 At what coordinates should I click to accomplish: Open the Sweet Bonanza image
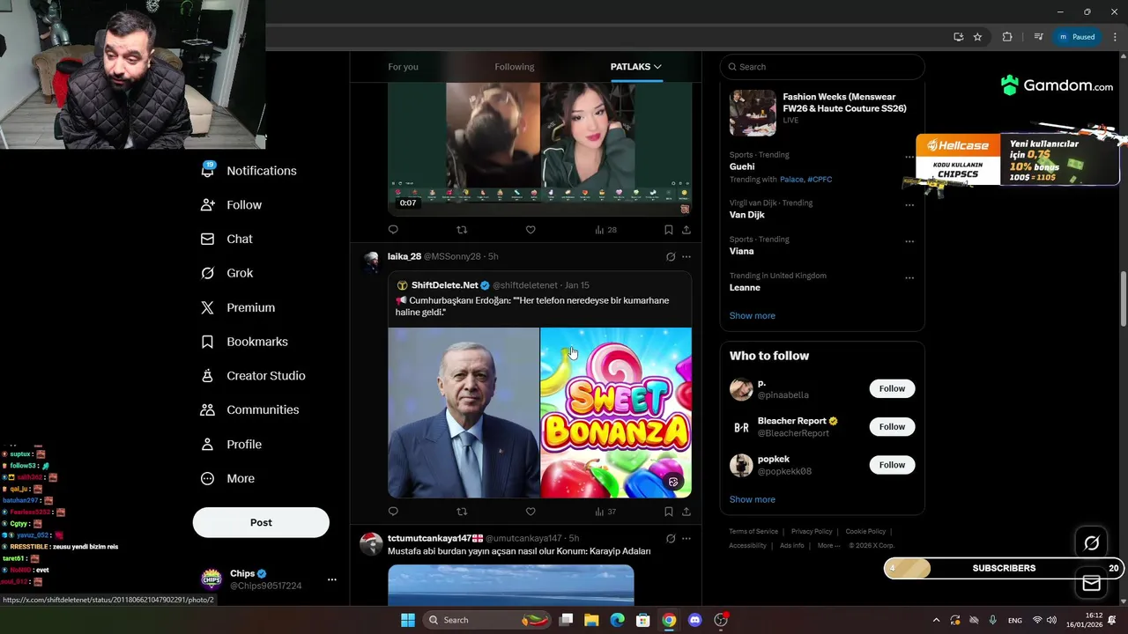tap(616, 413)
